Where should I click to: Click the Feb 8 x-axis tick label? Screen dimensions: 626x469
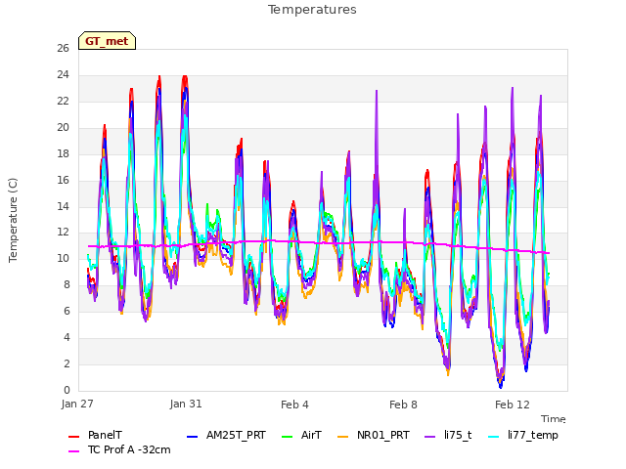pyautogui.click(x=403, y=405)
